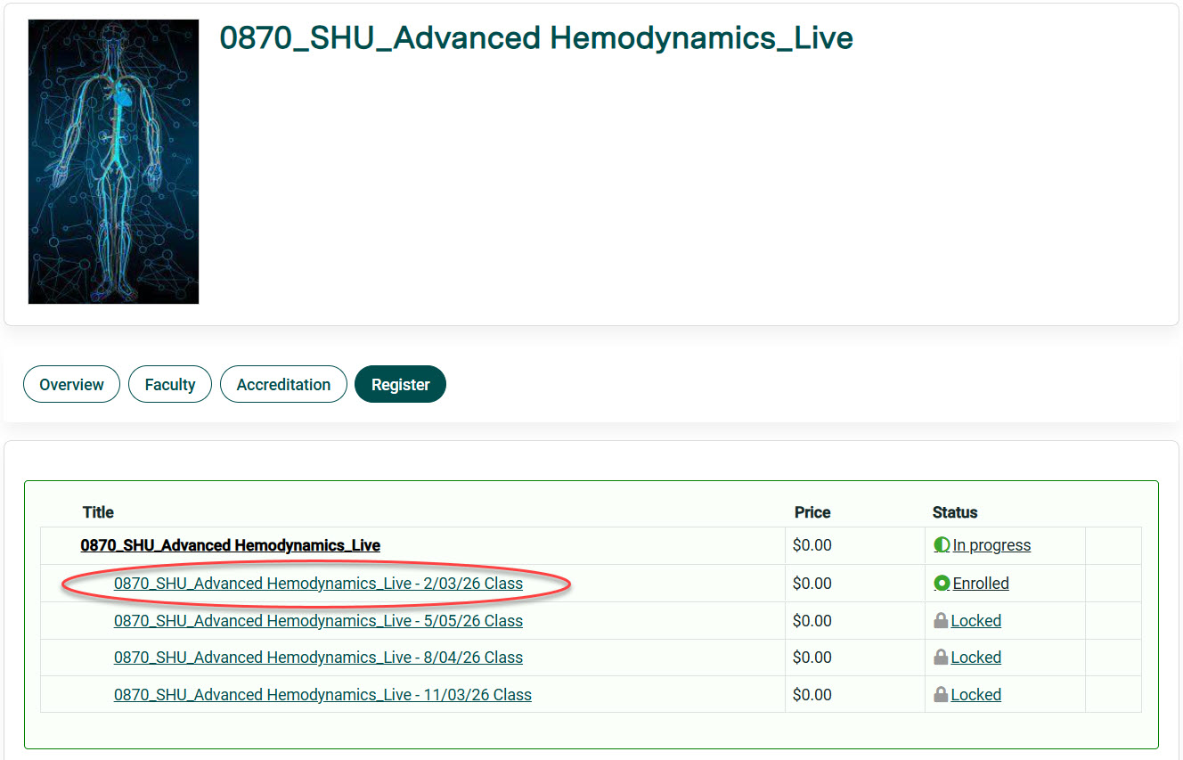Open the 8/04/26 Class registration link
Screen dimensions: 1183x760
point(318,657)
